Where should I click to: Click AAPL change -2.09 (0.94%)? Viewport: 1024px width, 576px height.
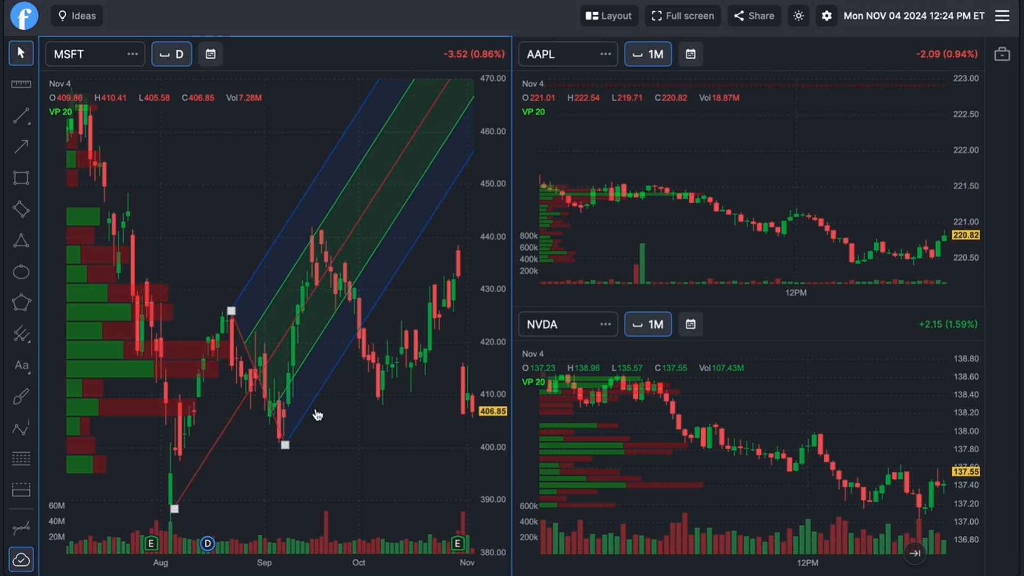(947, 54)
